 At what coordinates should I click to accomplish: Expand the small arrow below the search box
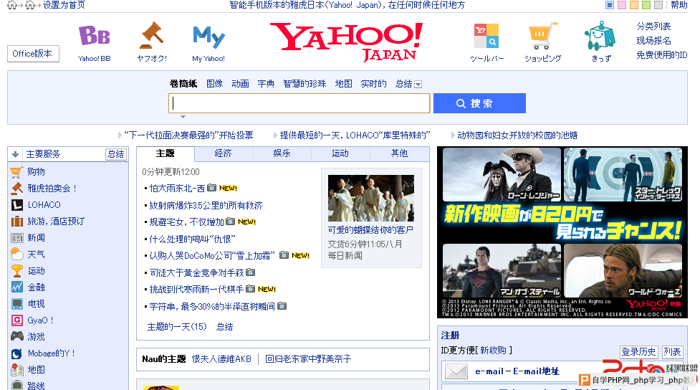coord(183,117)
